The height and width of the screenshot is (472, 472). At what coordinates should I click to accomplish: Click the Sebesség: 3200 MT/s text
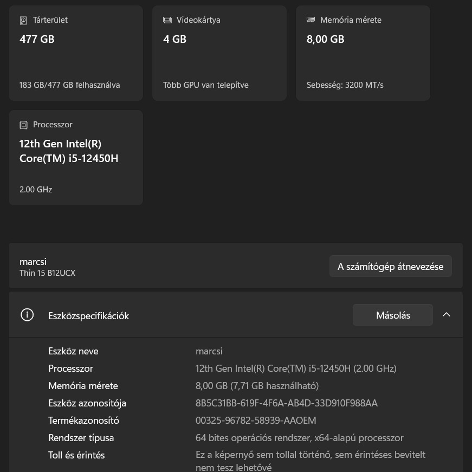(x=345, y=85)
